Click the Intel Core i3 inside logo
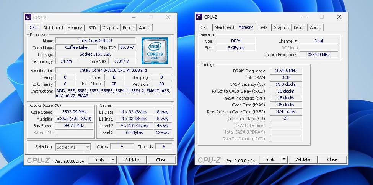This screenshot has height=185, width=373. [155, 50]
